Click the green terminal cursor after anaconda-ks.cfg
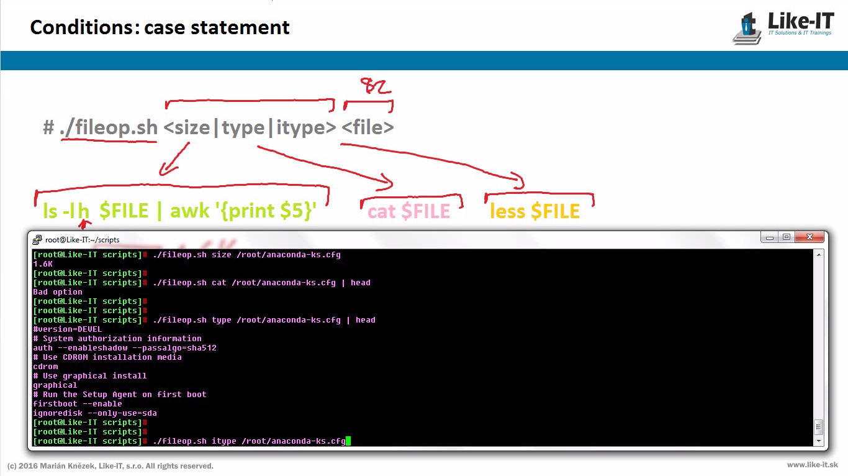Image resolution: width=848 pixels, height=476 pixels. 348,441
